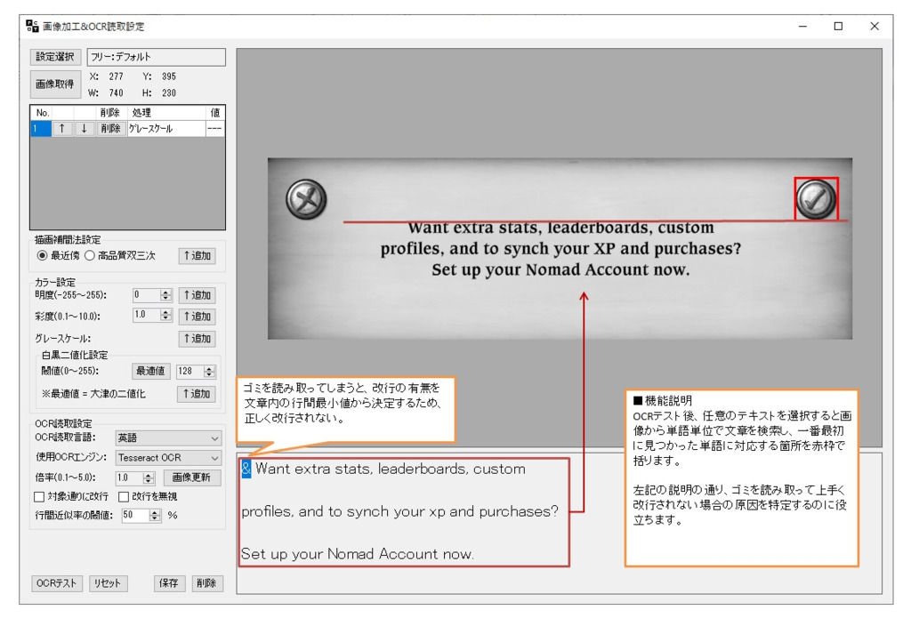Click the リセット button

108,583
